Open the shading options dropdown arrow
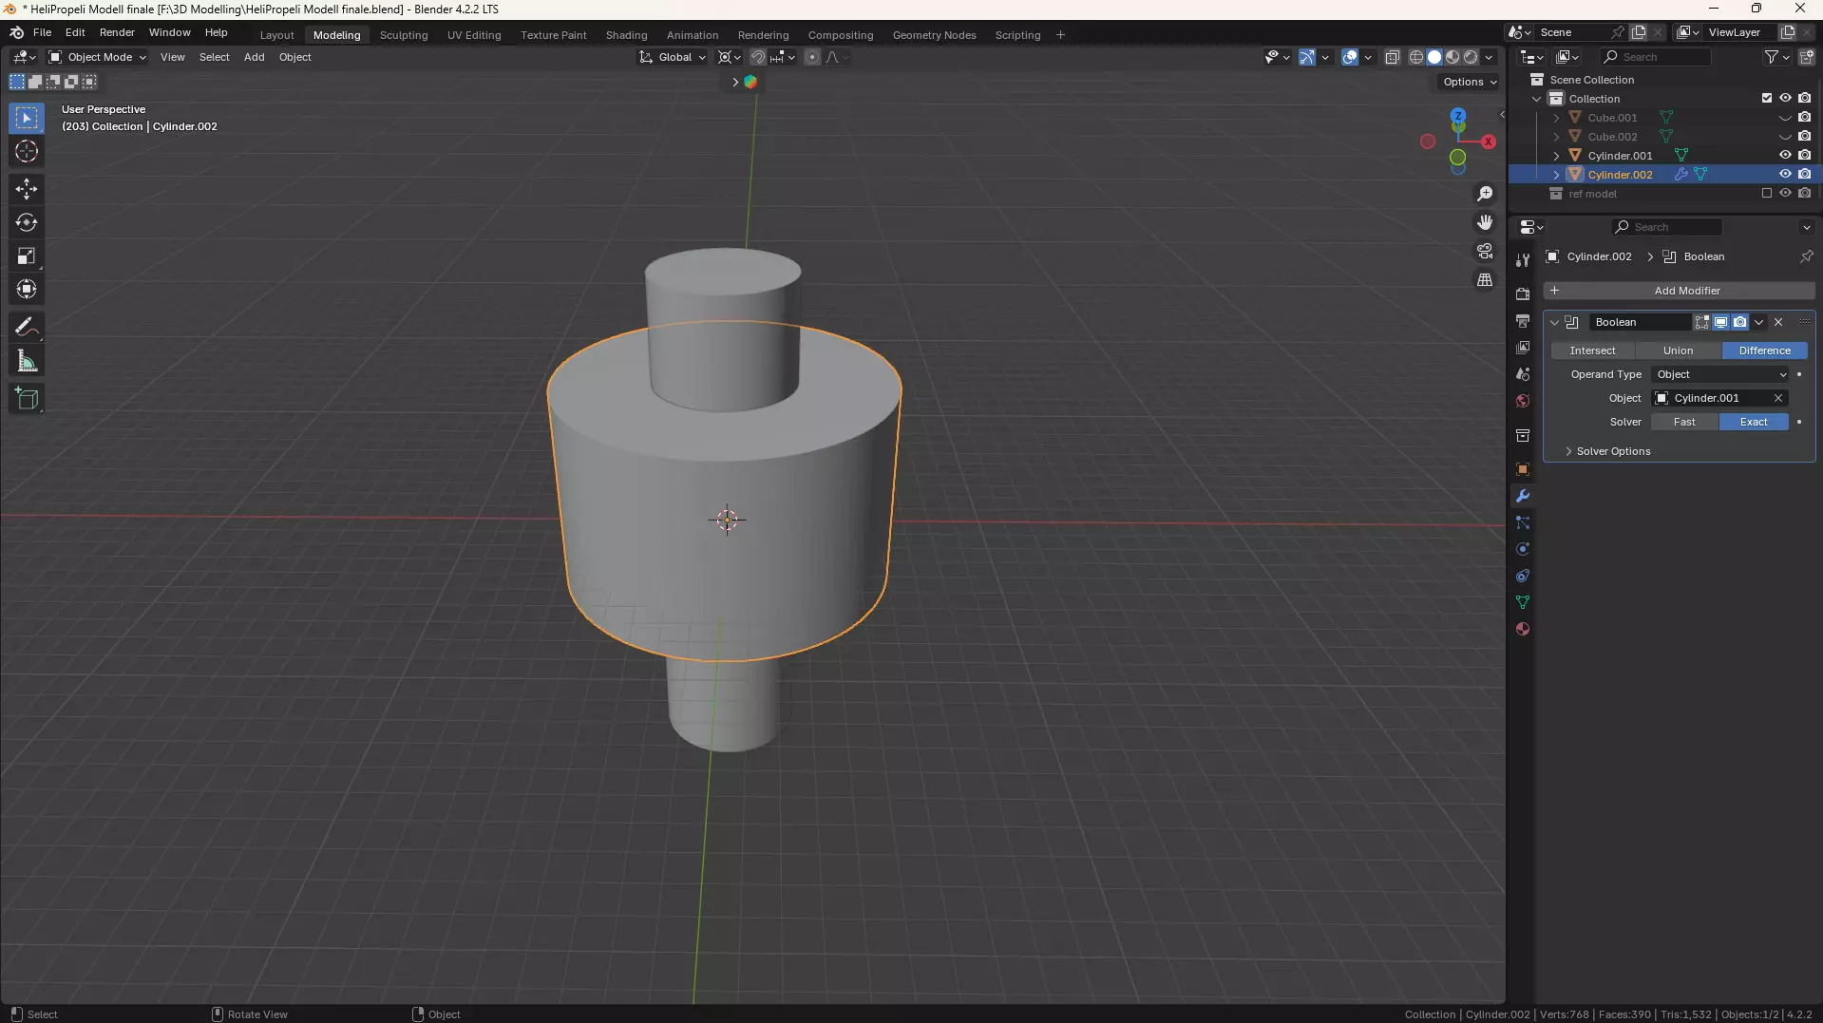The width and height of the screenshot is (1823, 1023). tap(1489, 57)
